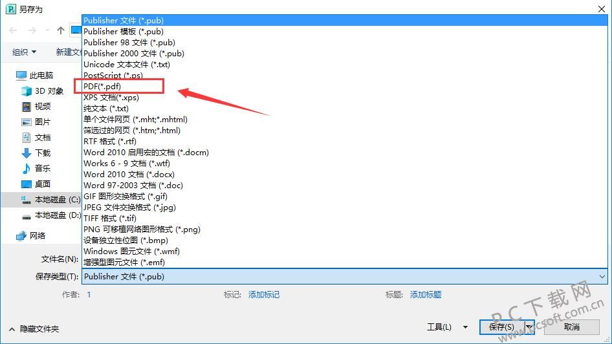Select RTF 格式 (*.rtf)
612x344 pixels.
coord(345,141)
